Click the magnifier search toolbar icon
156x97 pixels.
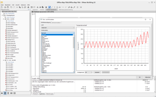69,7
